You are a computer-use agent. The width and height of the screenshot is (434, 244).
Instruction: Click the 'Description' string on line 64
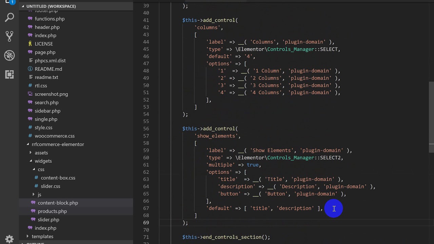click(297, 186)
